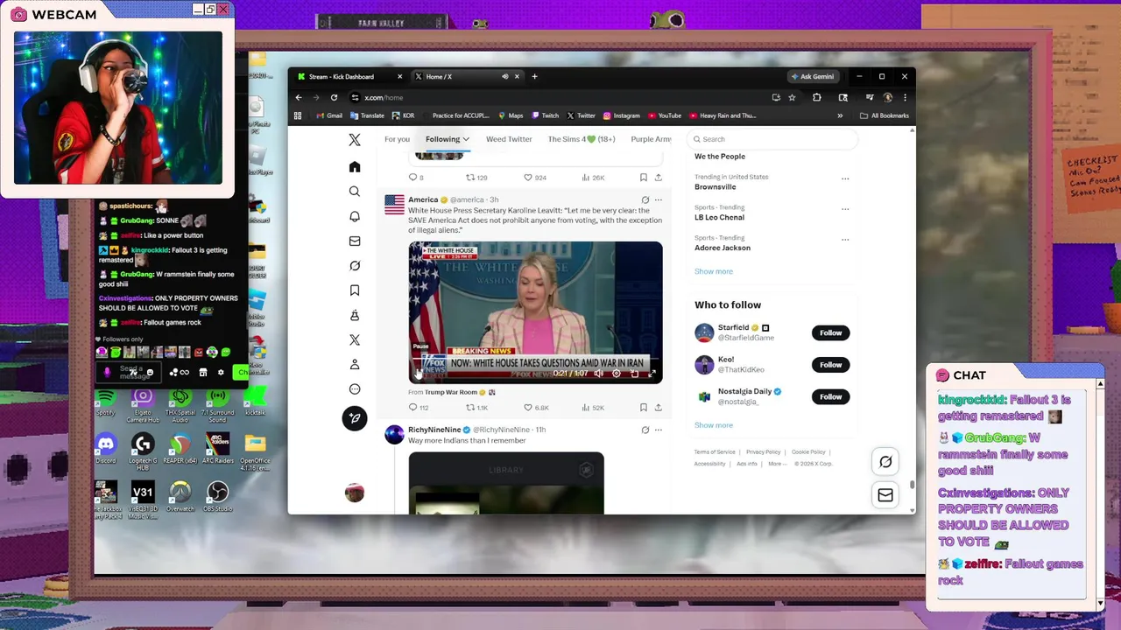Click Show more under trending list
Image resolution: width=1121 pixels, height=630 pixels.
(x=714, y=271)
